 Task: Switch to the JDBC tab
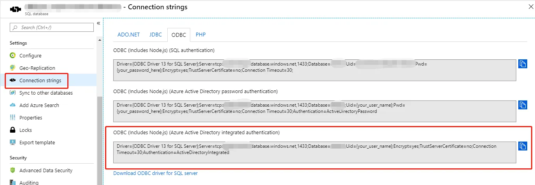pyautogui.click(x=156, y=35)
